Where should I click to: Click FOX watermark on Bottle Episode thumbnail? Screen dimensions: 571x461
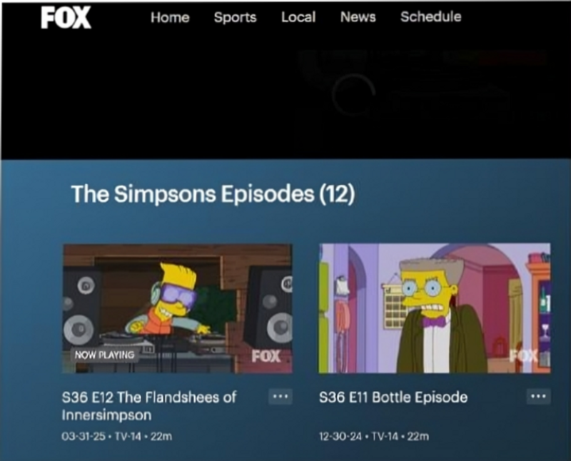tap(524, 355)
